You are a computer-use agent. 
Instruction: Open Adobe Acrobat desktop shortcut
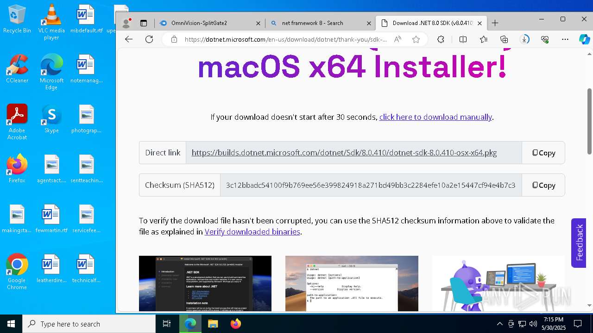pos(17,123)
